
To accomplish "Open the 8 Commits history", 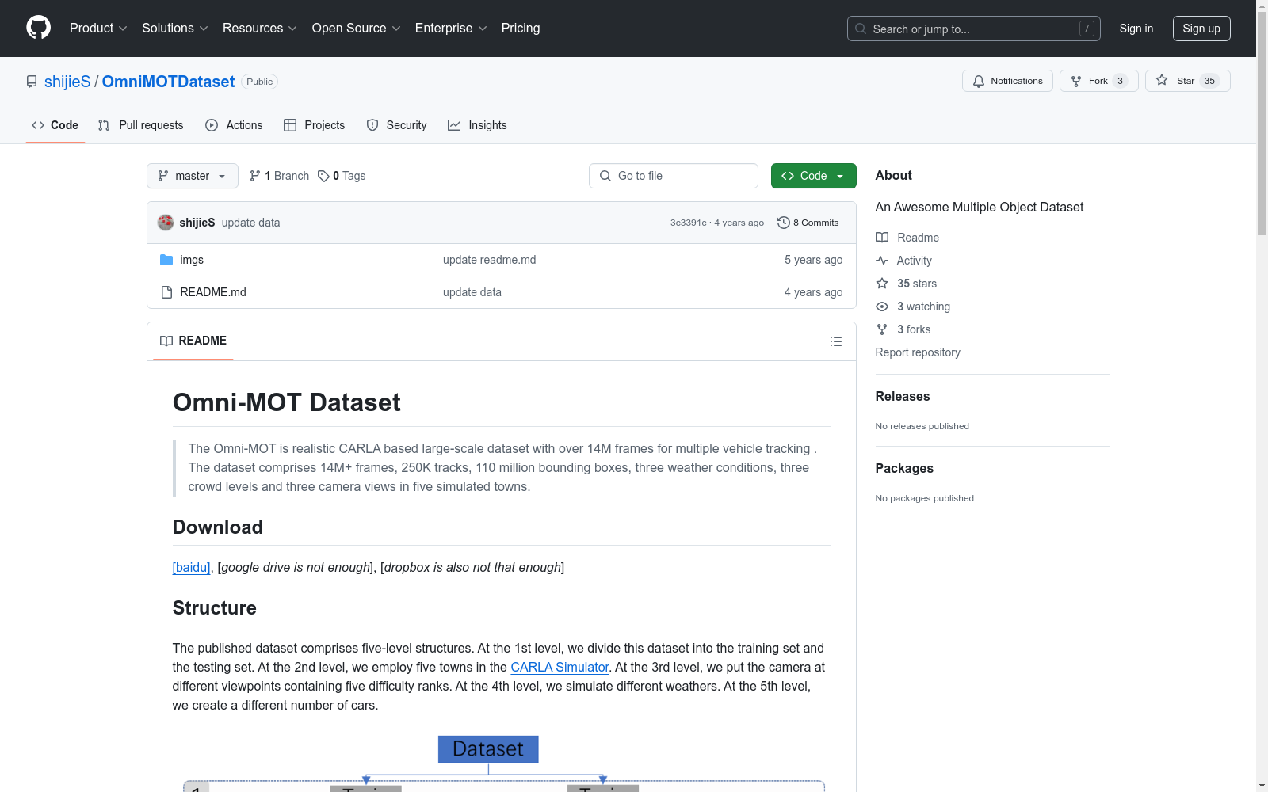I will pos(808,223).
